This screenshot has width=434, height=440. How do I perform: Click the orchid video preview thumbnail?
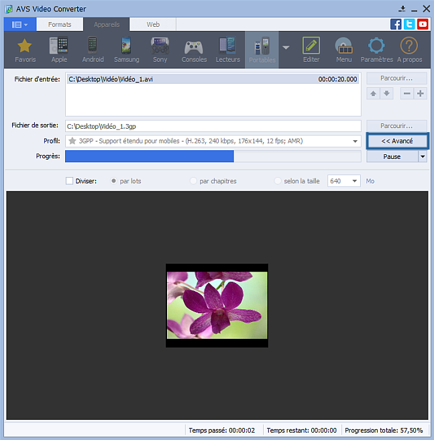tap(217, 305)
